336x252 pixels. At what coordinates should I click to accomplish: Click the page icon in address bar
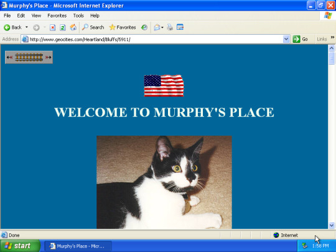tap(26, 39)
